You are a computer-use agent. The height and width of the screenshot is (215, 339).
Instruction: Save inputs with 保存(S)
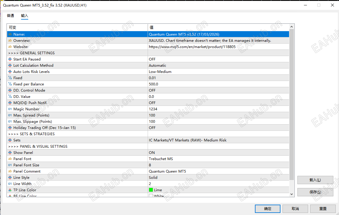click(x=315, y=192)
